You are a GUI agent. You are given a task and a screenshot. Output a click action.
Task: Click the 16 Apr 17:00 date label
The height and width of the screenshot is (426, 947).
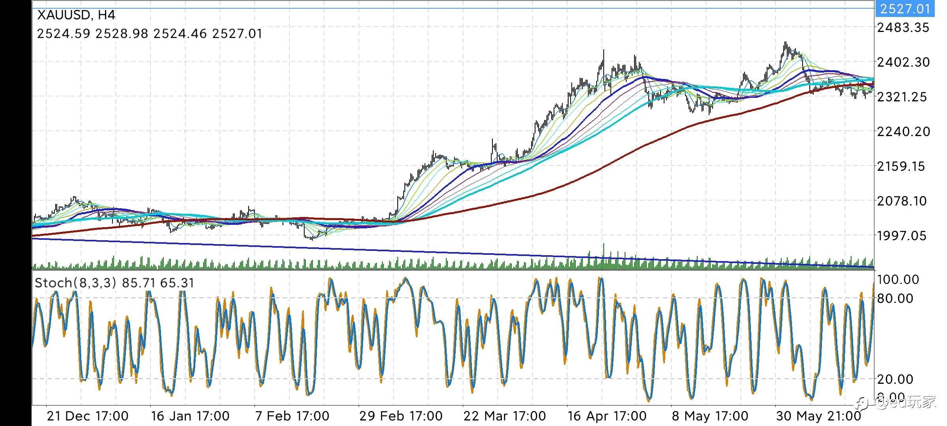click(607, 416)
